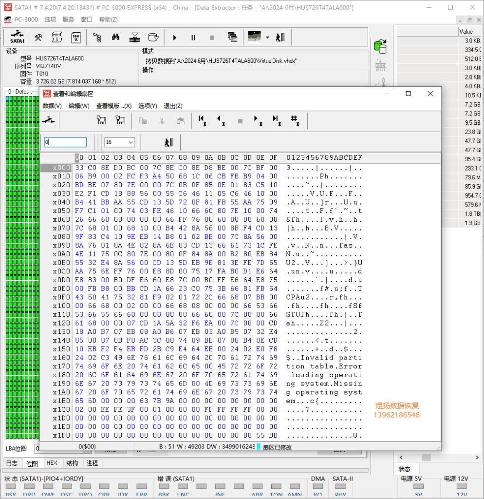Open the binoculars search tool
The image size is (484, 499).
coord(116,37)
